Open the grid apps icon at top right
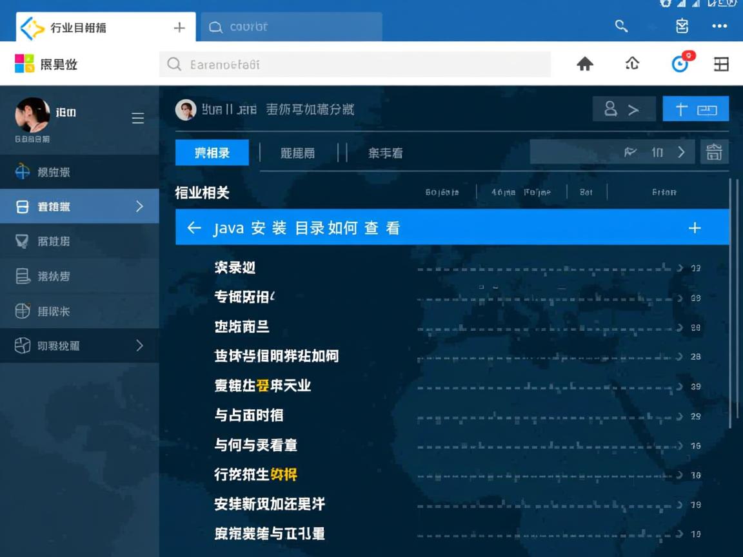The image size is (743, 557). (x=721, y=64)
